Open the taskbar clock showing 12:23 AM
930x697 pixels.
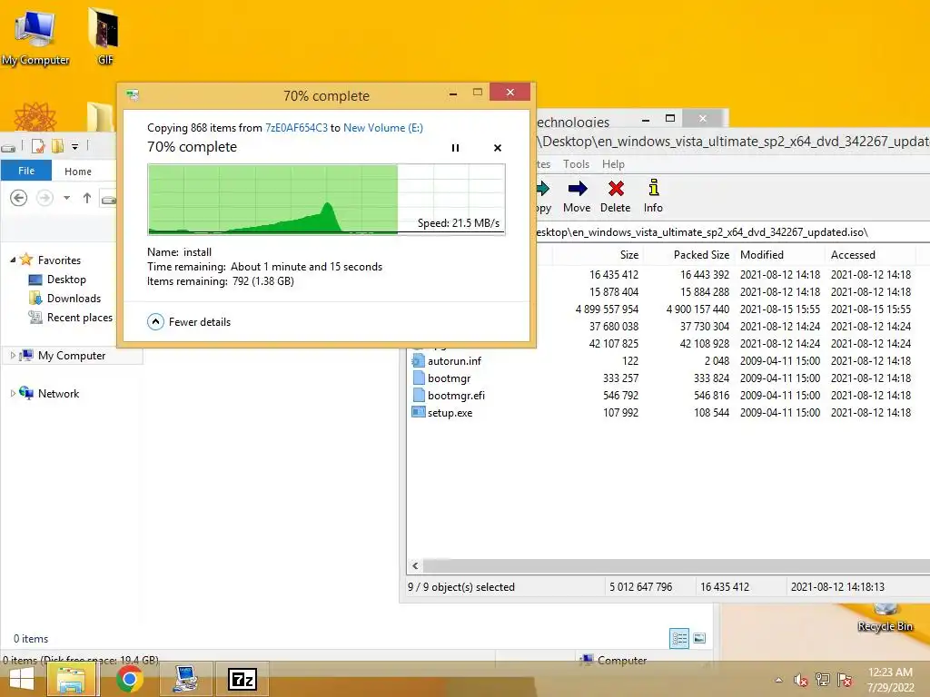890,680
